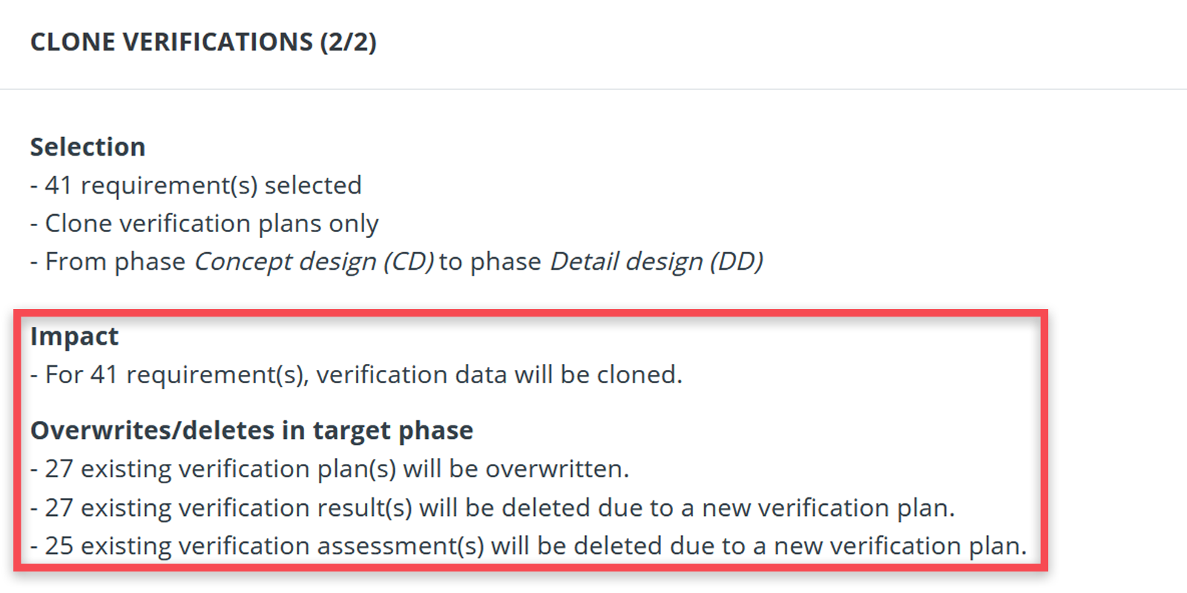Click the words "From phase"
Screen dimensions: 1187x593
(115, 262)
